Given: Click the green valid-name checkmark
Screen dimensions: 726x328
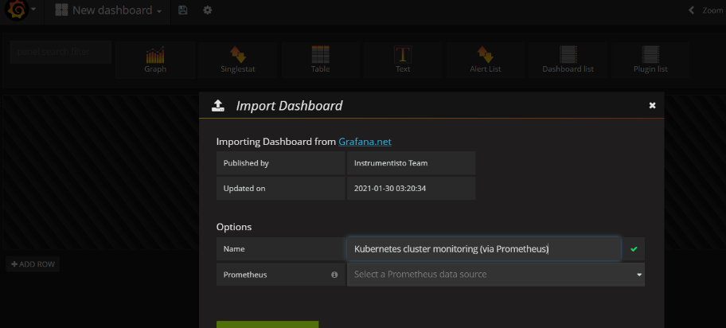Looking at the screenshot, I should [x=634, y=249].
